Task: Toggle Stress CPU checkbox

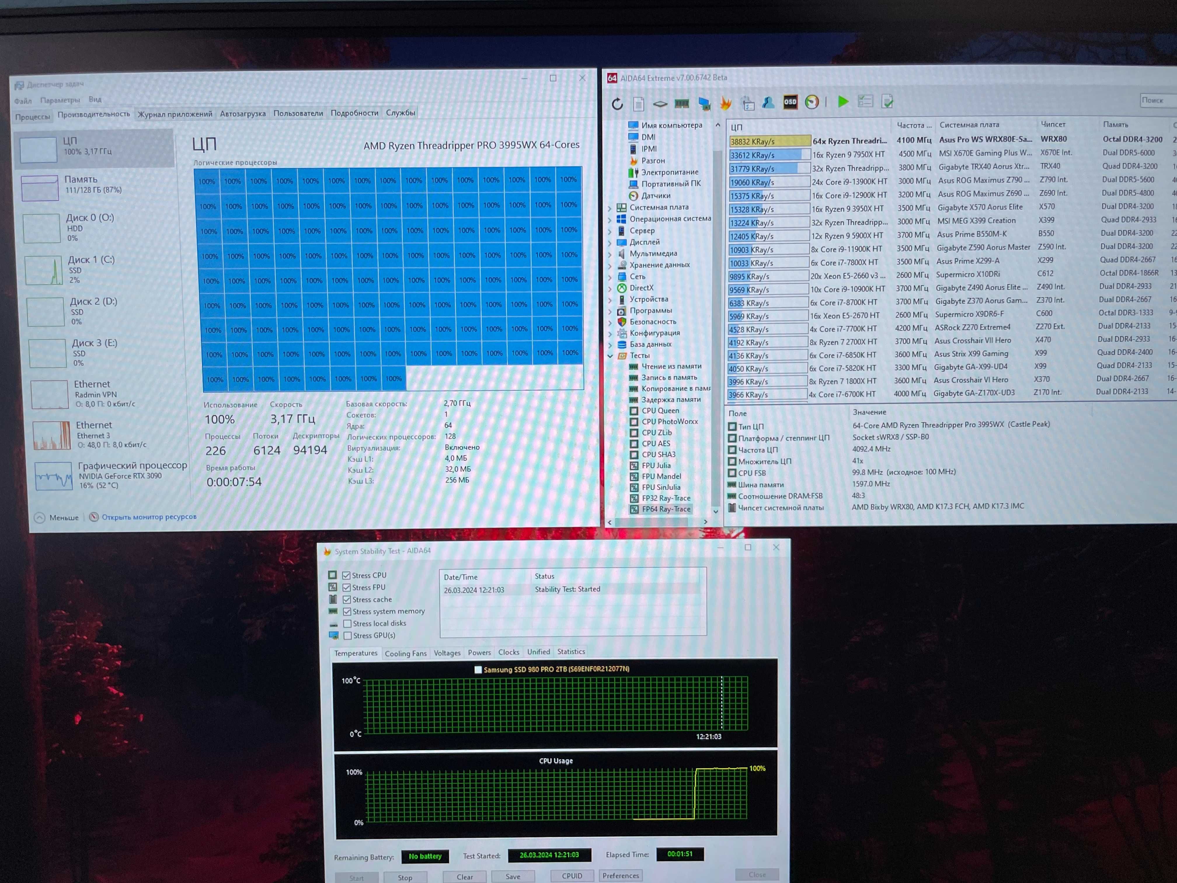Action: coord(347,575)
